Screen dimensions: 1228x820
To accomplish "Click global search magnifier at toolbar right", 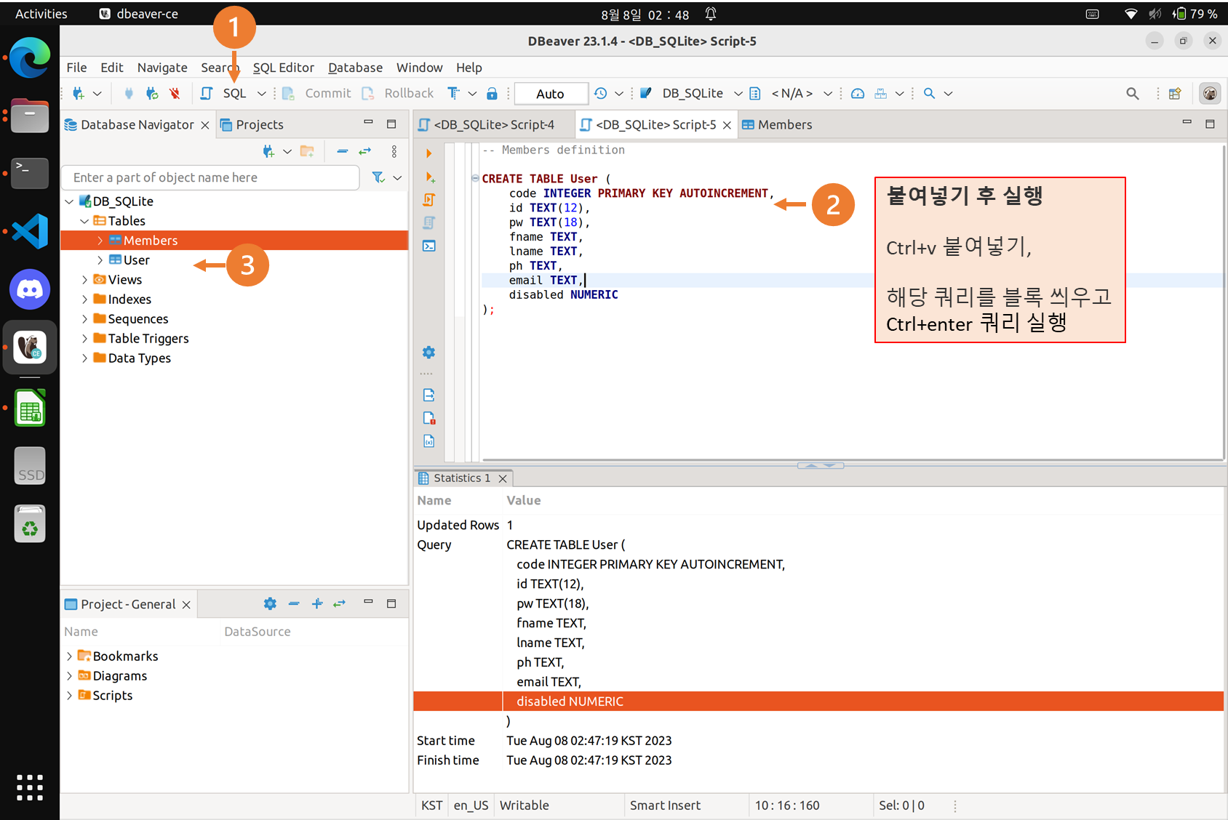I will pyautogui.click(x=1133, y=93).
